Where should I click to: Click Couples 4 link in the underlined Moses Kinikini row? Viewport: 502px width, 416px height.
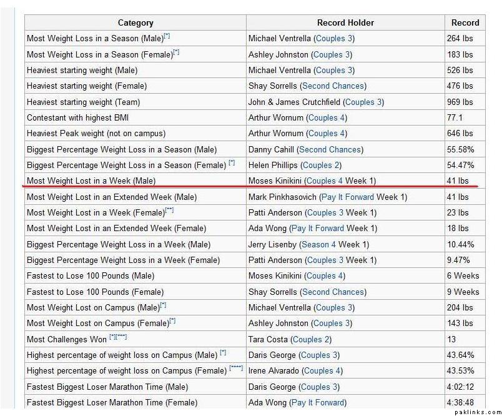(x=324, y=181)
